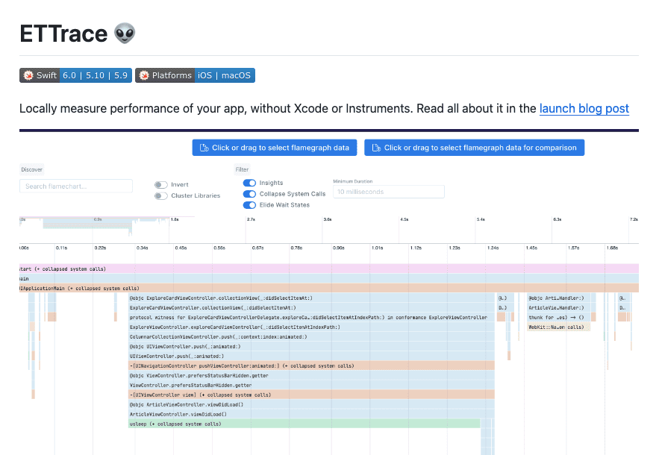The image size is (659, 455).
Task: Disable the Insights filter toggle
Action: [248, 182]
